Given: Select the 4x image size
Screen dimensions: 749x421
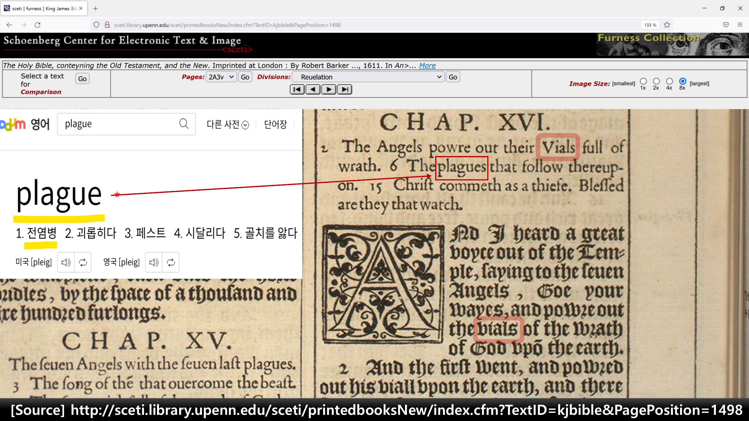Looking at the screenshot, I should pos(669,81).
